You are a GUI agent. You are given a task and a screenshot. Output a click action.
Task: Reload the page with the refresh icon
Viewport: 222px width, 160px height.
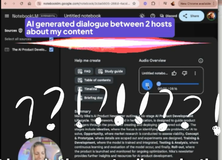click(x=21, y=3)
